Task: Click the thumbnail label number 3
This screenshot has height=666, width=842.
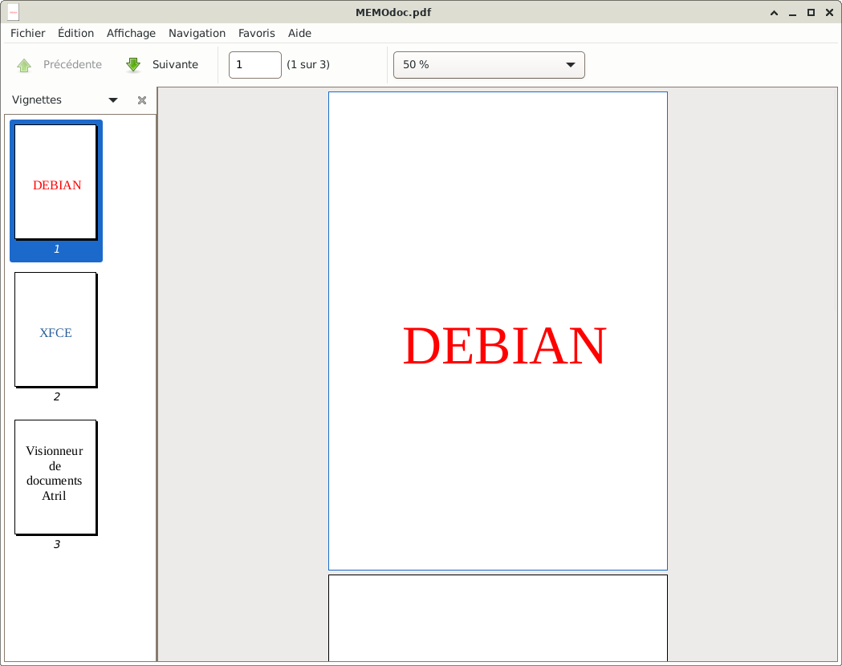Action: coord(56,544)
